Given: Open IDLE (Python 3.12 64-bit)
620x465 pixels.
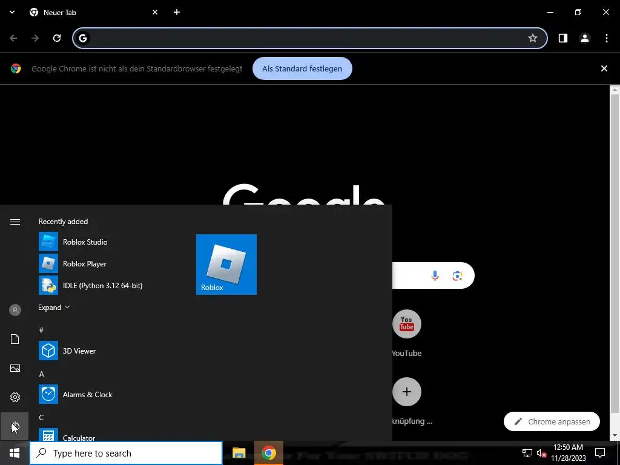Looking at the screenshot, I should pos(91,286).
